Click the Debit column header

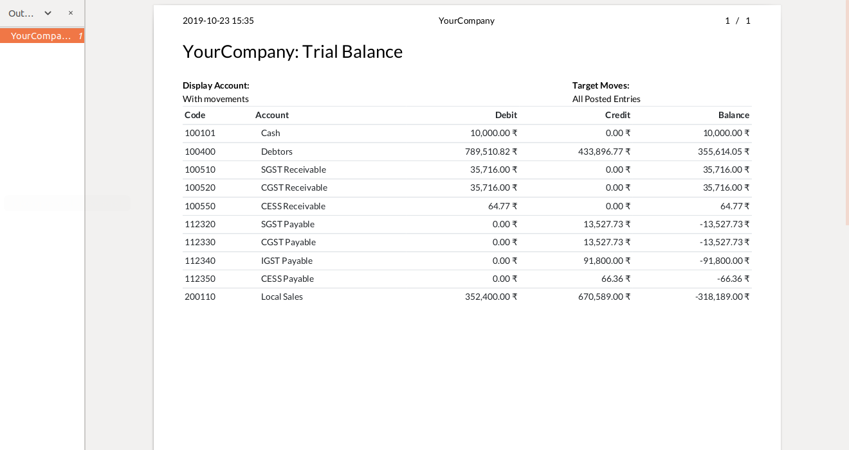coord(506,116)
